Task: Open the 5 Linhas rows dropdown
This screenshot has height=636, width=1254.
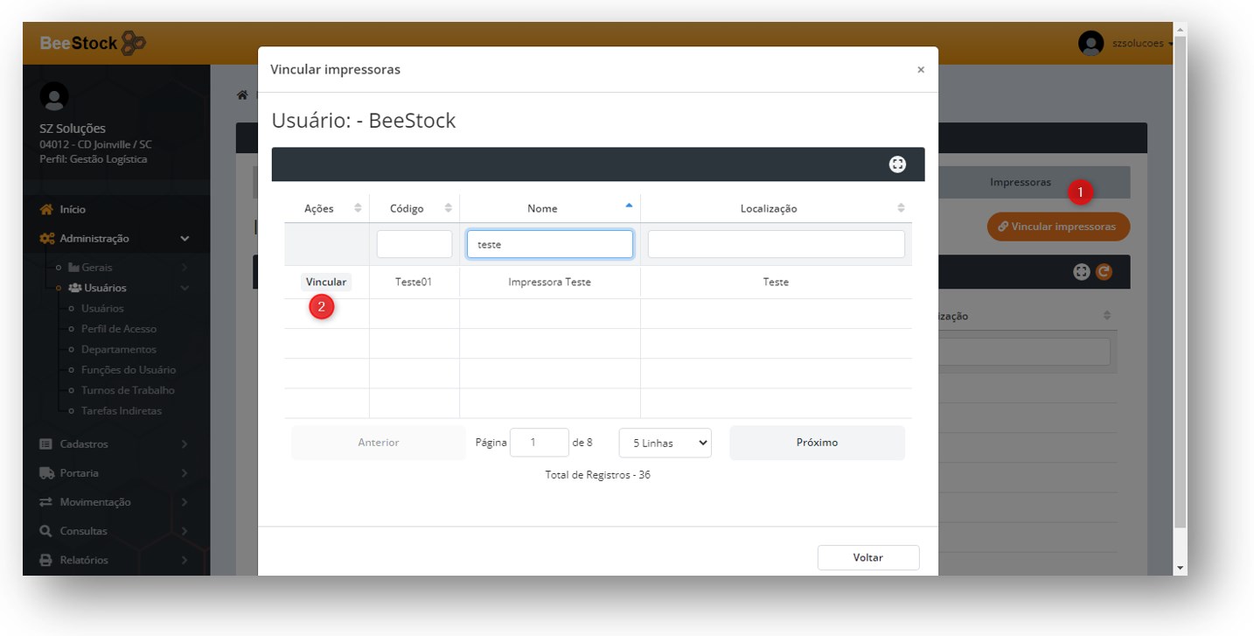Action: click(x=665, y=443)
